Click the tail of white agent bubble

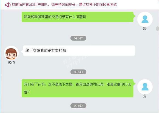(x=22, y=51)
